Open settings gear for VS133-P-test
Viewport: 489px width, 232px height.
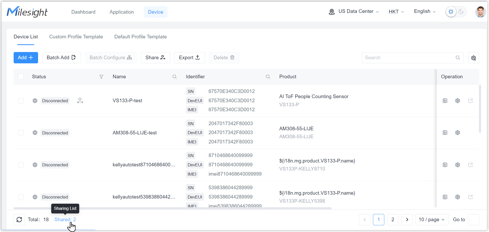(458, 101)
